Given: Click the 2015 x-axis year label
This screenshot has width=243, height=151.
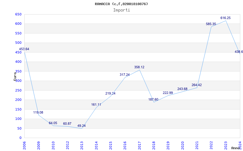Looking at the screenshot, I should click(111, 146).
